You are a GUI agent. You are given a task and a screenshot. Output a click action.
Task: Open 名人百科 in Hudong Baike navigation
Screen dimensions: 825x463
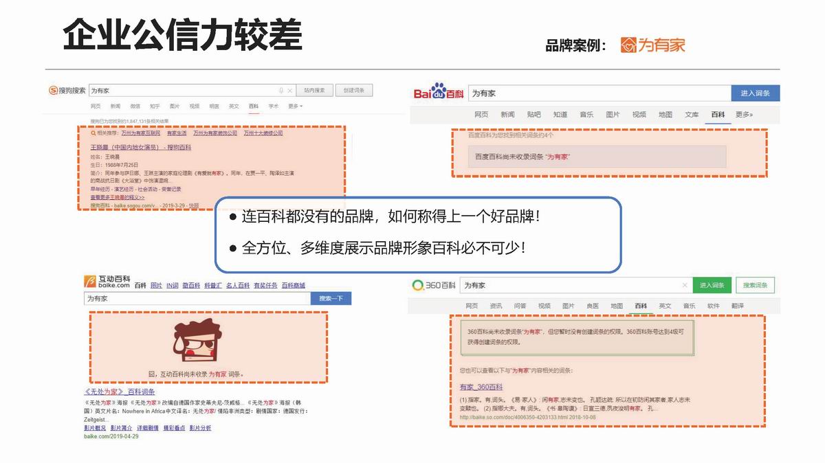237,285
